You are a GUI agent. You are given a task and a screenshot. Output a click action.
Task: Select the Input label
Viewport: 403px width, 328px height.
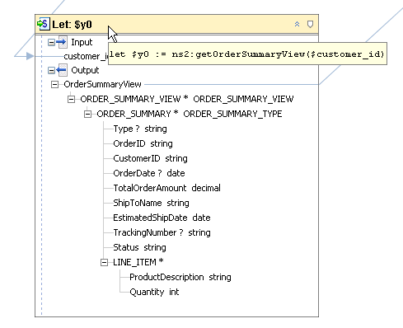coord(82,42)
